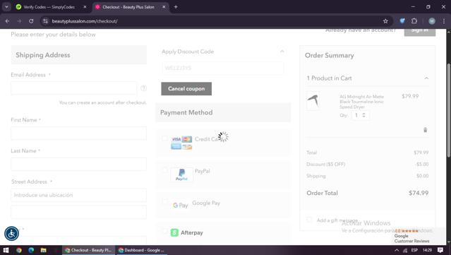
Task: Tick the Add a gift message checkbox
Action: point(309,220)
